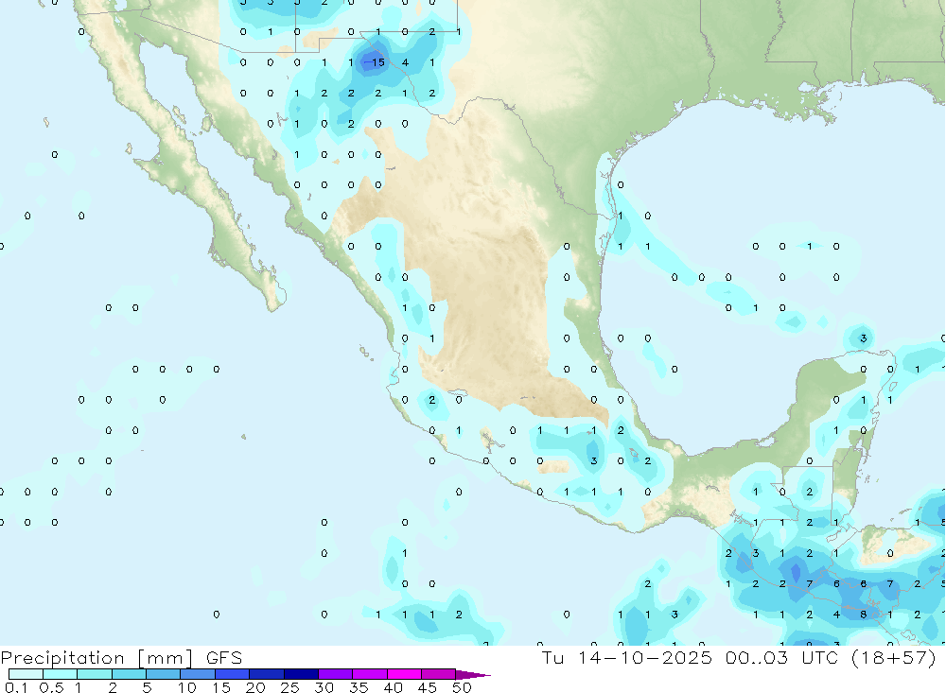This screenshot has width=946, height=693.
Task: Click the 'Precipitation [mm] GFS' title text
Action: point(121,658)
